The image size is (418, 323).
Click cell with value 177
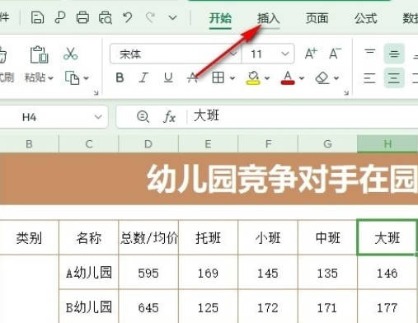(x=387, y=307)
